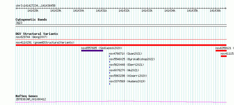Click the nsv829744 (Wong2007) label
The width and height of the screenshot is (234, 105).
click(x=32, y=37)
